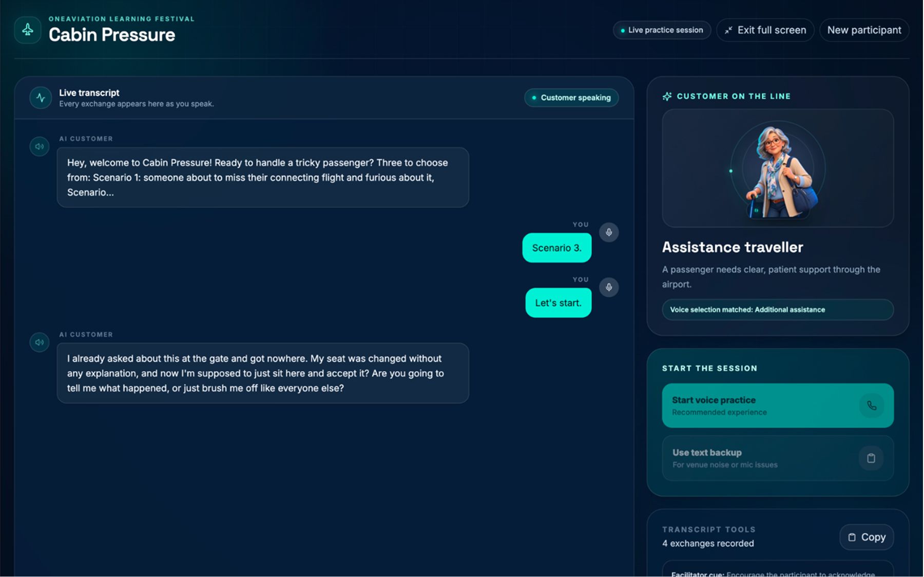
Task: Start voice practice session
Action: pyautogui.click(x=778, y=406)
